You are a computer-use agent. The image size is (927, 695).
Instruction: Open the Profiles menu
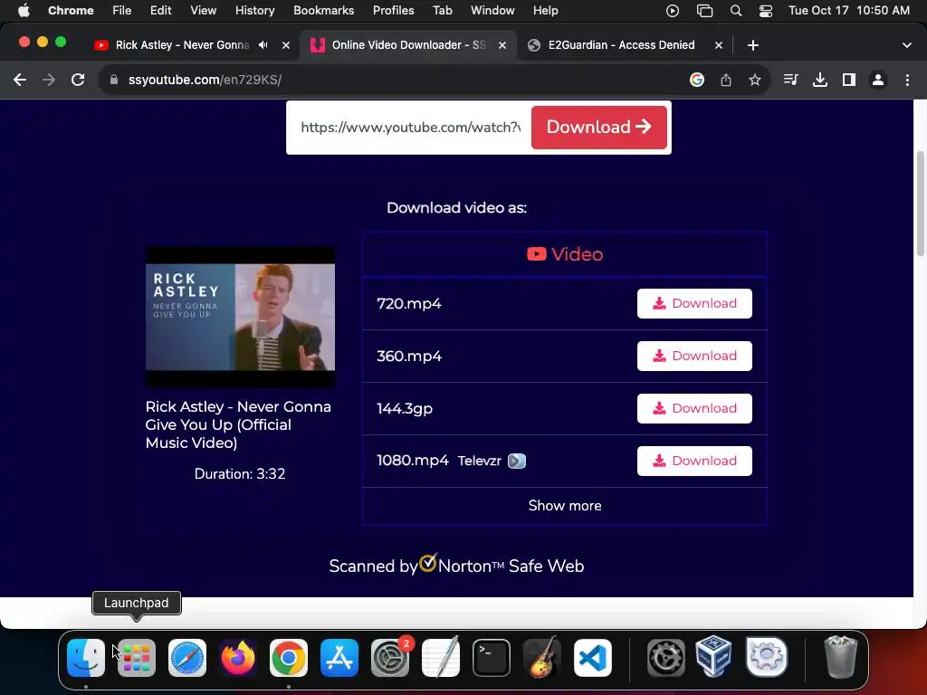[393, 11]
